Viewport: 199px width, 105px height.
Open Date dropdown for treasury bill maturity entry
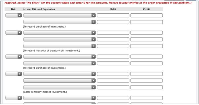coord(14,33)
